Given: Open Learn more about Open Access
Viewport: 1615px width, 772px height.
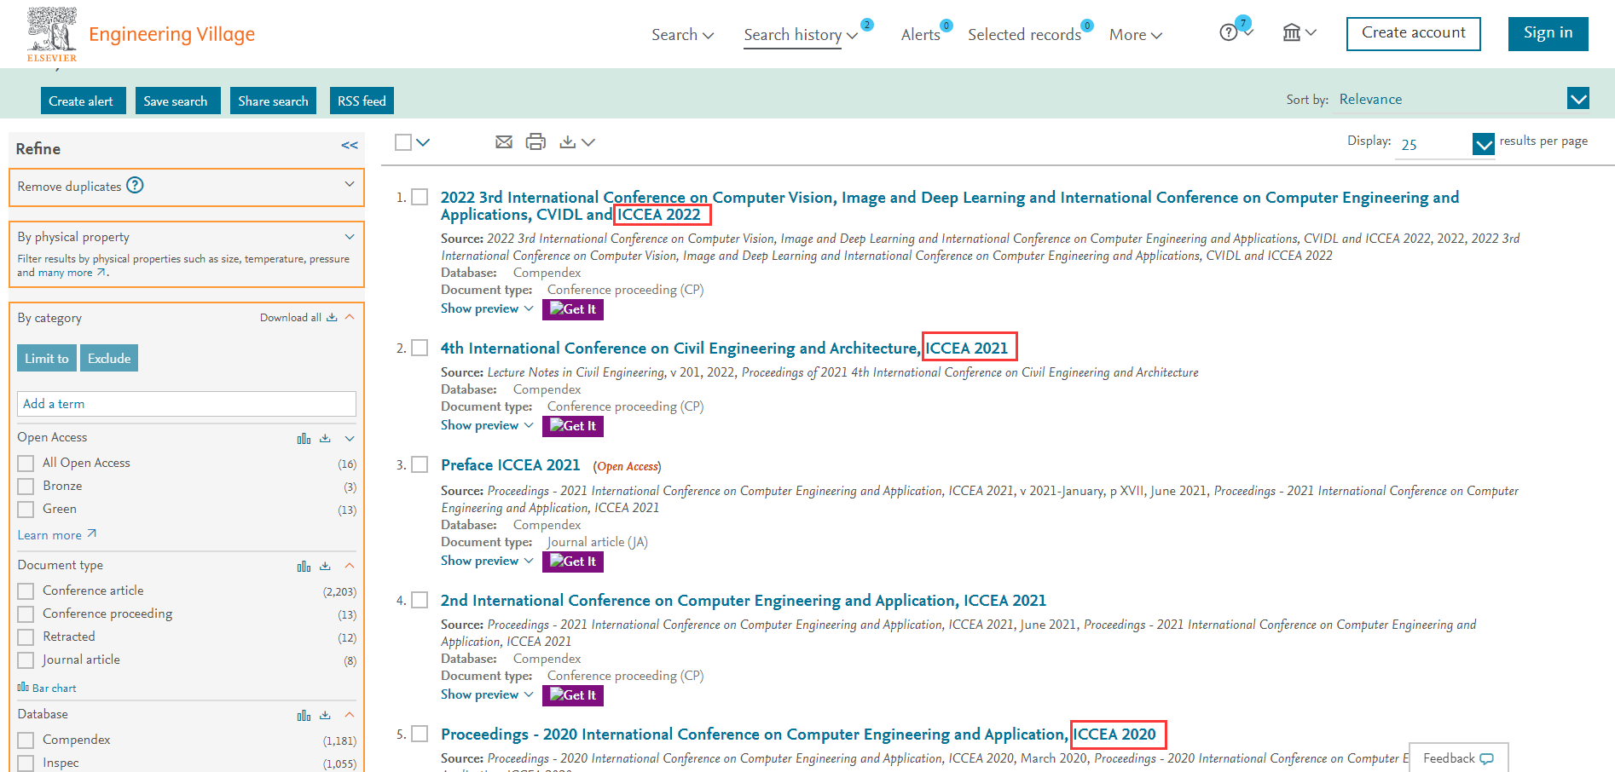Looking at the screenshot, I should click(x=57, y=535).
